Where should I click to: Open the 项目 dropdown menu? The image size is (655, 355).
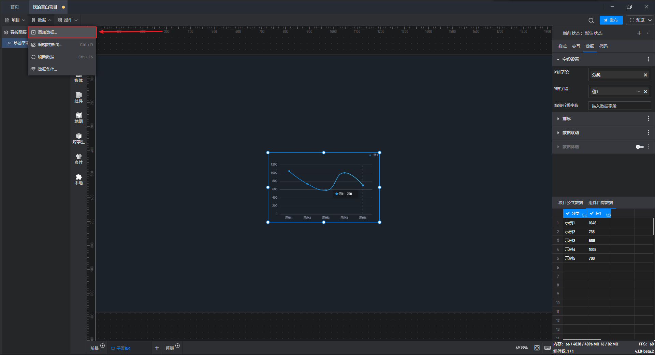15,20
